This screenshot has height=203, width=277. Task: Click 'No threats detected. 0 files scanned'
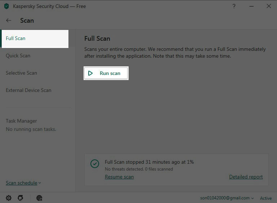[139, 169]
